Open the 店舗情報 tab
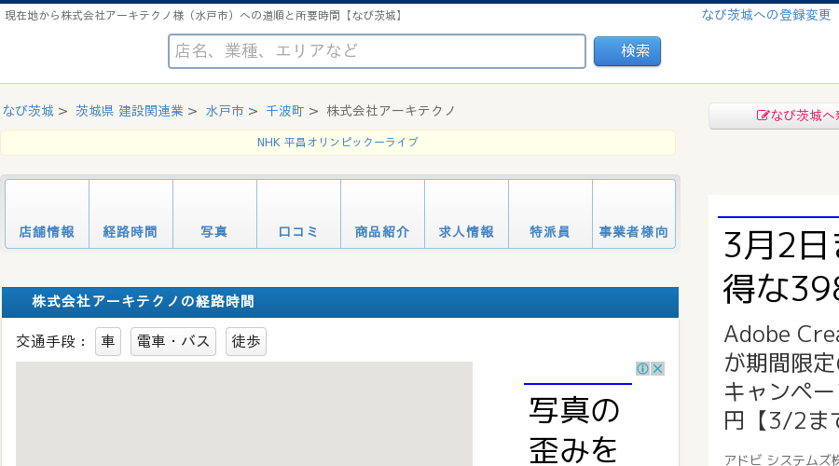This screenshot has width=839, height=466. click(x=48, y=214)
